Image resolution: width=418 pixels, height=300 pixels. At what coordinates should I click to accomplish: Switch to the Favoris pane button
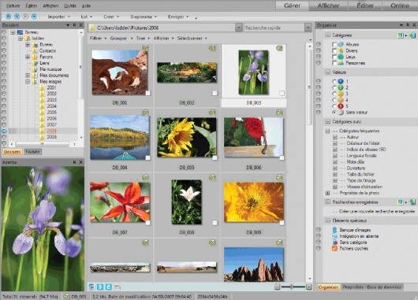(x=32, y=152)
